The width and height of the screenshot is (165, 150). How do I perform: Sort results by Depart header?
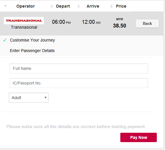(63, 6)
